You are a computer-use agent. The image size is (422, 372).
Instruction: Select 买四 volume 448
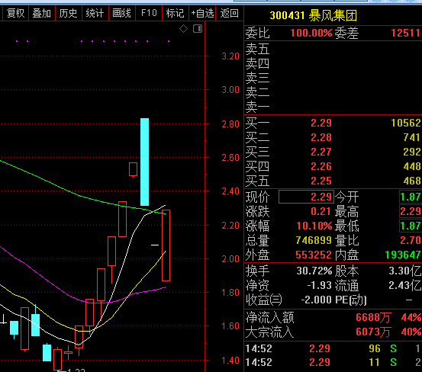[x=412, y=167]
